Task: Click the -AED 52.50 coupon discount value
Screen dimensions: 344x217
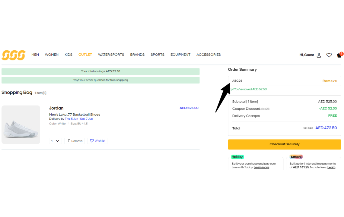Action: point(328,108)
